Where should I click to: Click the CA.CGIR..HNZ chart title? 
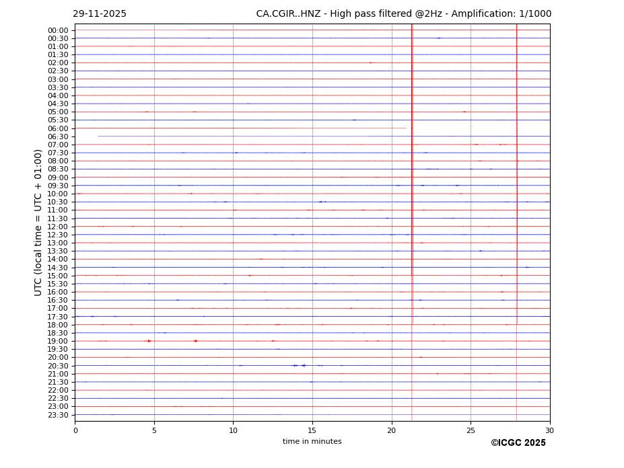pos(403,14)
